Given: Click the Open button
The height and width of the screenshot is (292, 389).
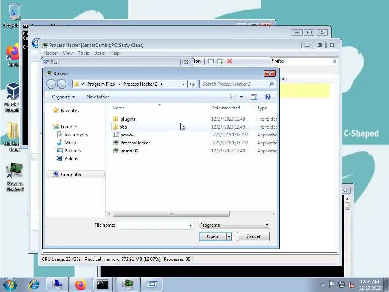Looking at the screenshot, I should coord(213,236).
